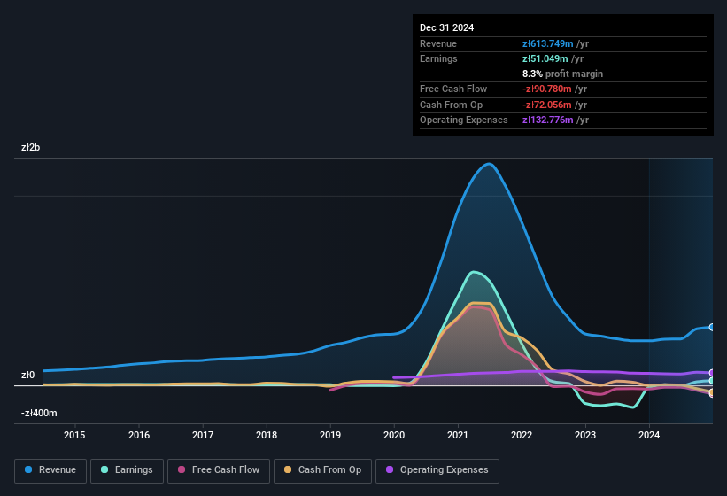The image size is (727, 496).
Task: Toggle the Operating Expenses legend button
Action: tap(437, 470)
